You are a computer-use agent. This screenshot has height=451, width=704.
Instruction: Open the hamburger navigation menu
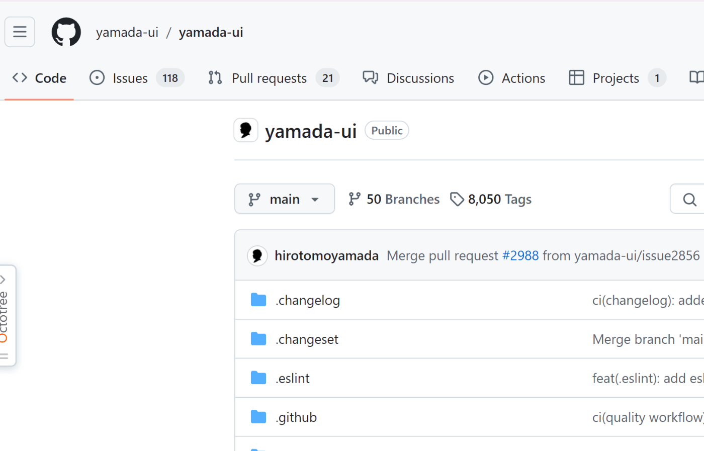[20, 32]
